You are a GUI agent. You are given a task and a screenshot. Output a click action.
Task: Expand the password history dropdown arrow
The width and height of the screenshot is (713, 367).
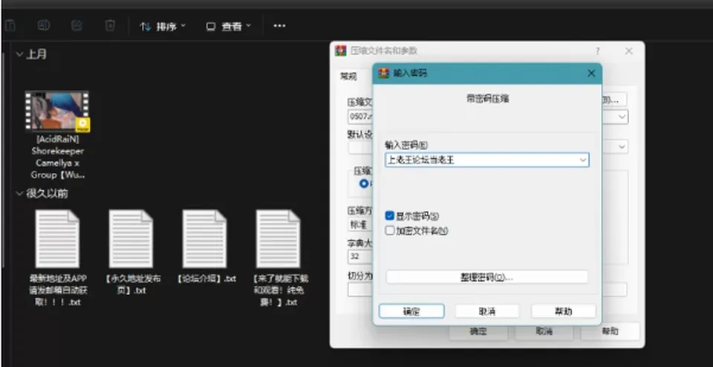(x=583, y=160)
